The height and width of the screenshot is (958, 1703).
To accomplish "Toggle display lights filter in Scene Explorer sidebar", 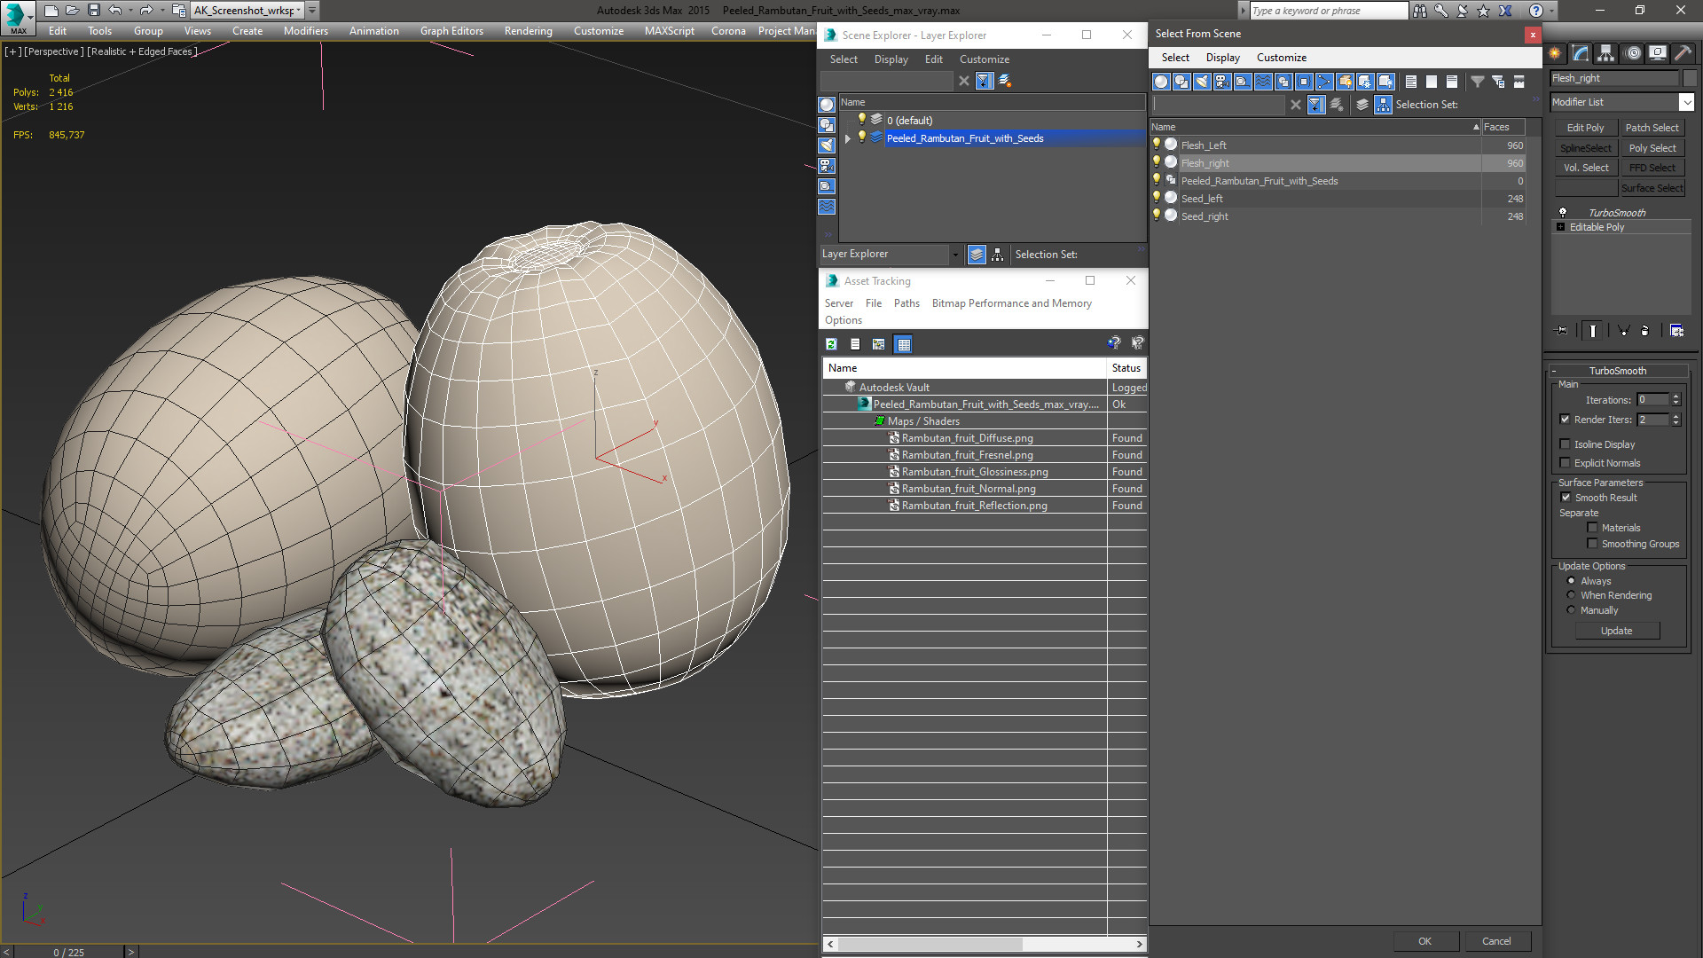I will [827, 145].
